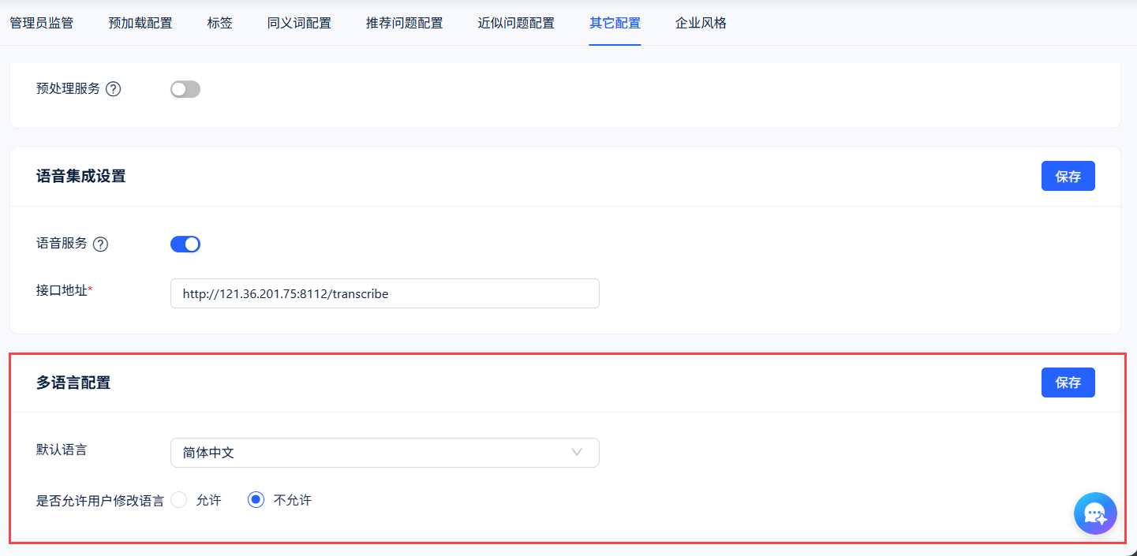
Task: Click the active 其它配置 tab
Action: [615, 23]
